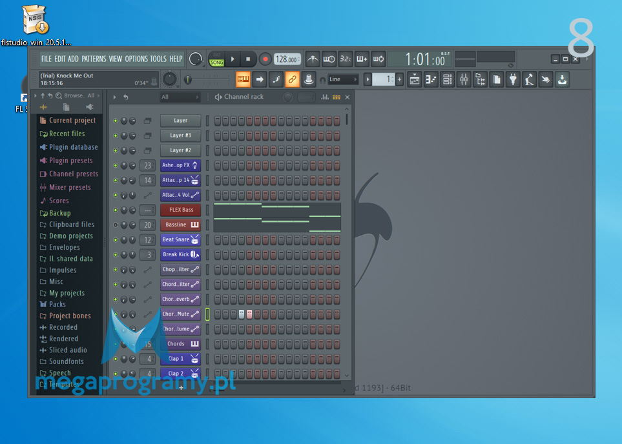Click the touch hand icon

pyautogui.click(x=546, y=79)
